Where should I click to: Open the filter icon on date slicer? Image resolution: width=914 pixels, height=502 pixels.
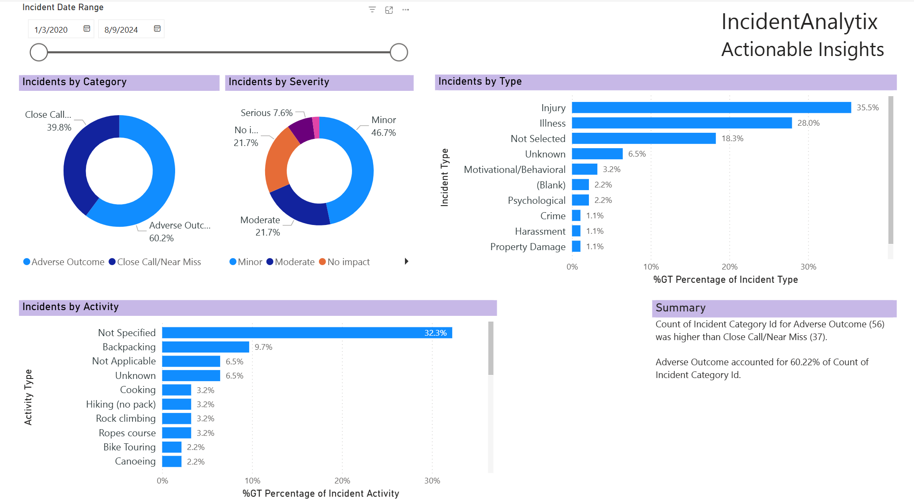pos(372,10)
